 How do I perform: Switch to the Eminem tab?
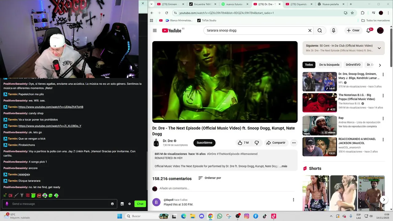click(171, 4)
